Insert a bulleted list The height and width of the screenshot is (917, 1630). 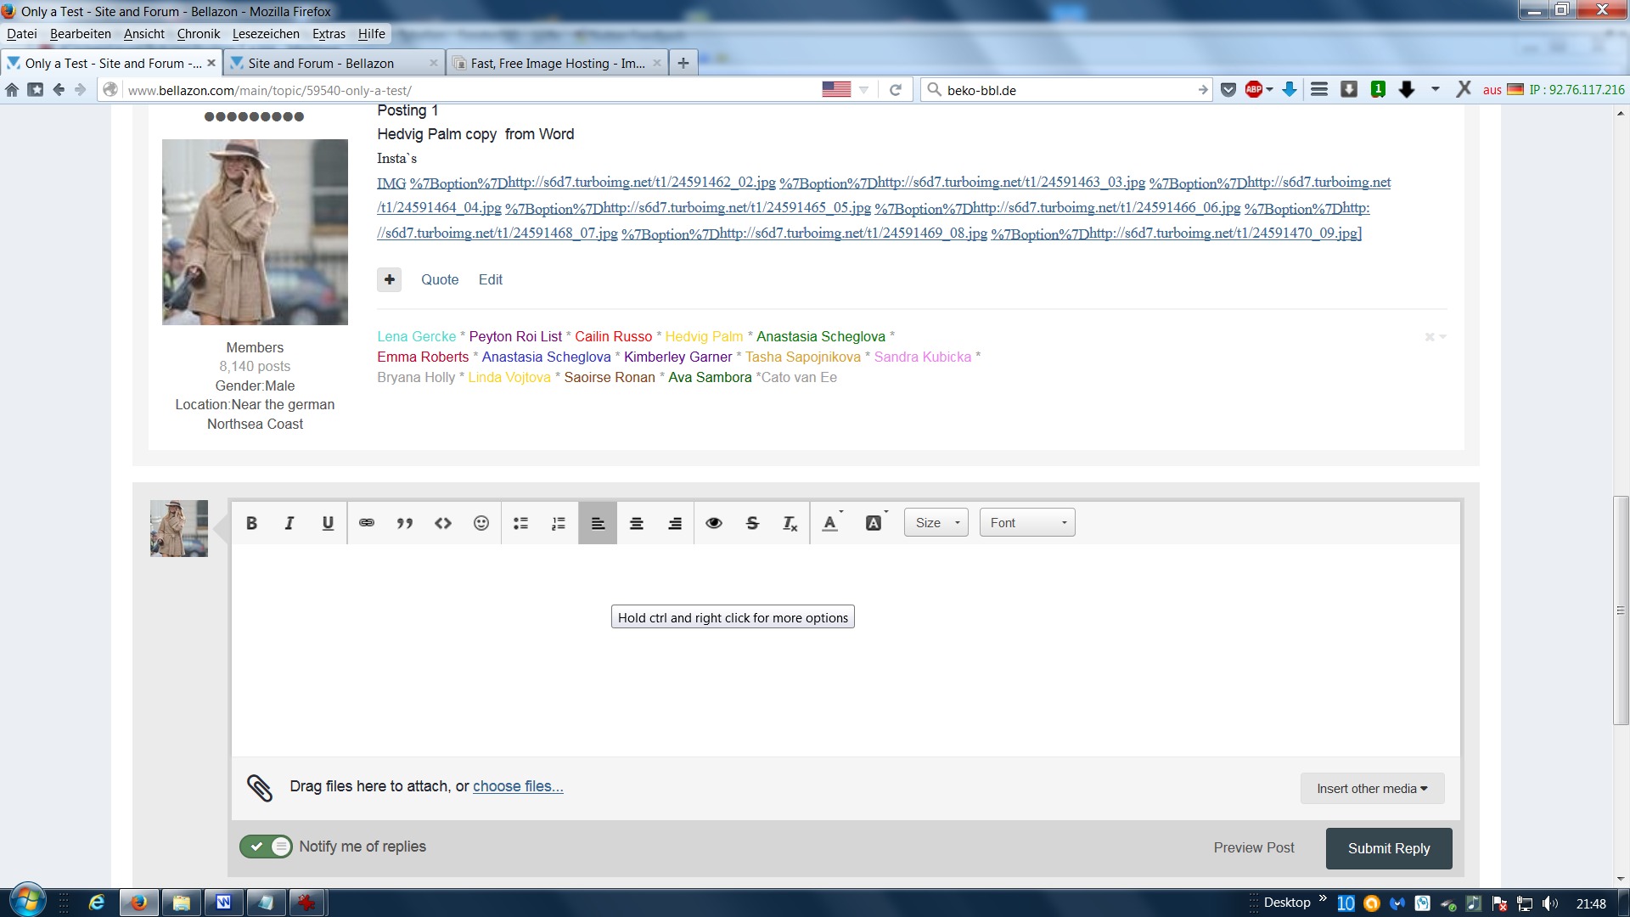(x=520, y=523)
